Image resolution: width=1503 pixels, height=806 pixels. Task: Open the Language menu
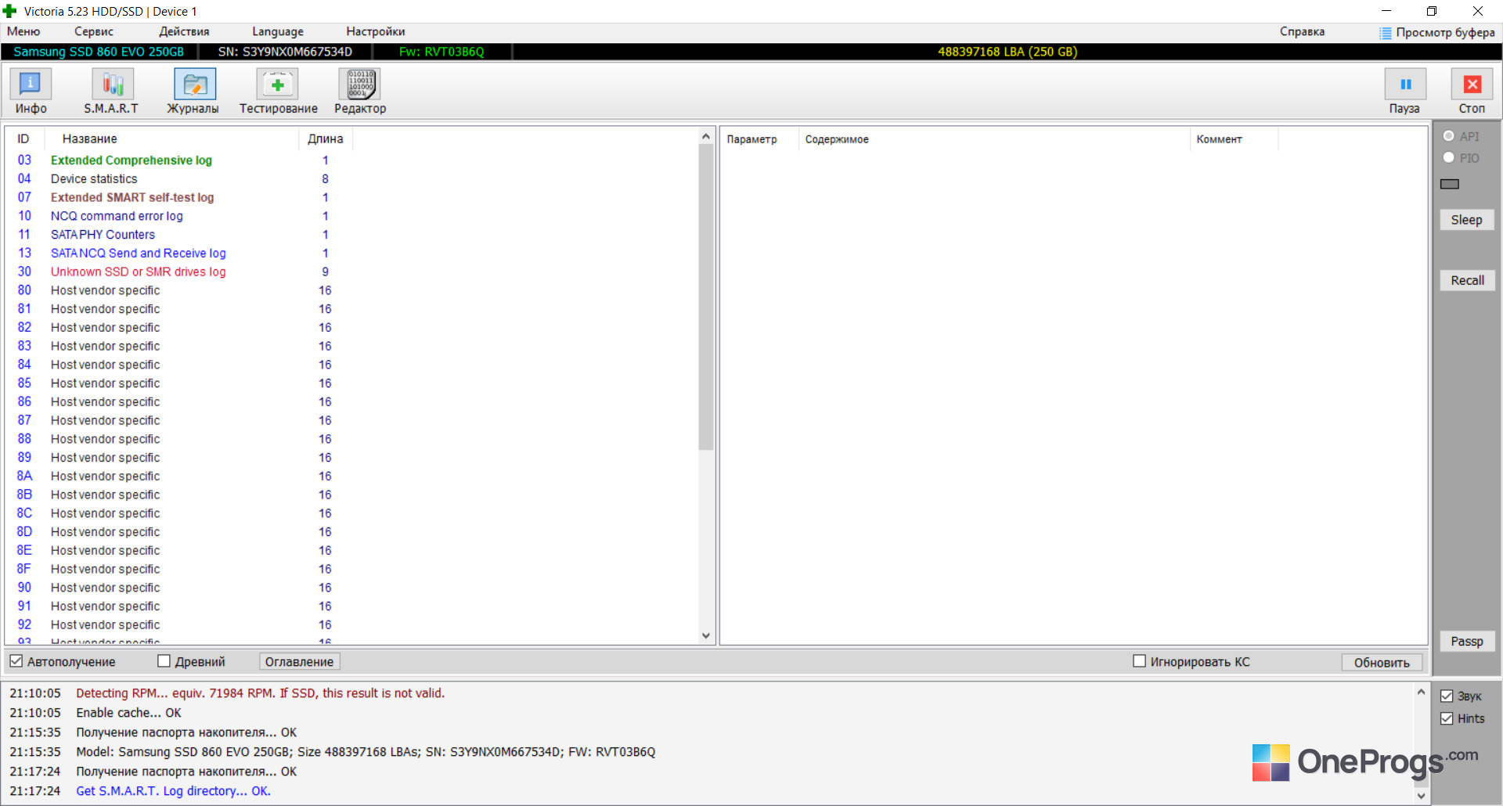[278, 31]
